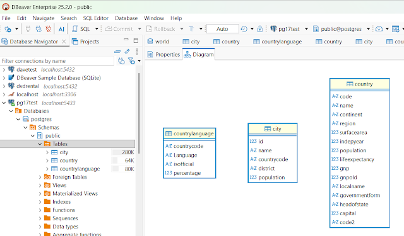Select the Diagram tab
This screenshot has height=236, width=404.
[199, 55]
